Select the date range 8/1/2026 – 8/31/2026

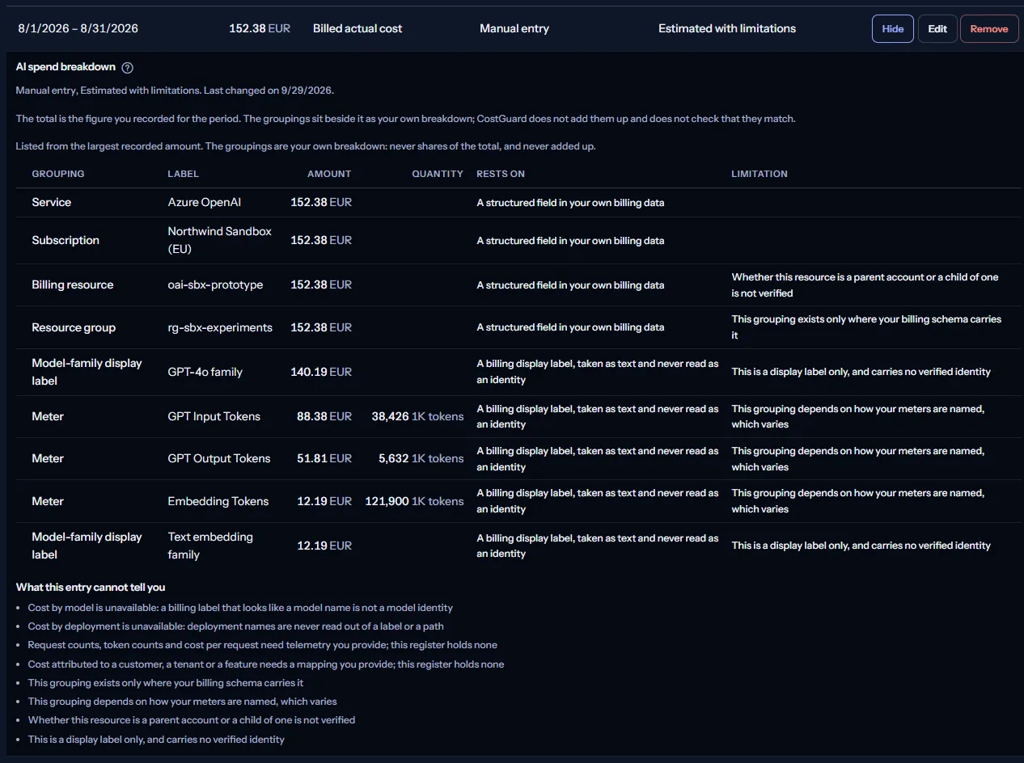pos(78,28)
